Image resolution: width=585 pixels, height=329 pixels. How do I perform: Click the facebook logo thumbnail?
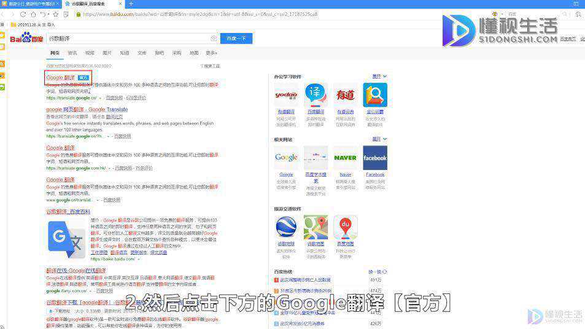pyautogui.click(x=375, y=158)
